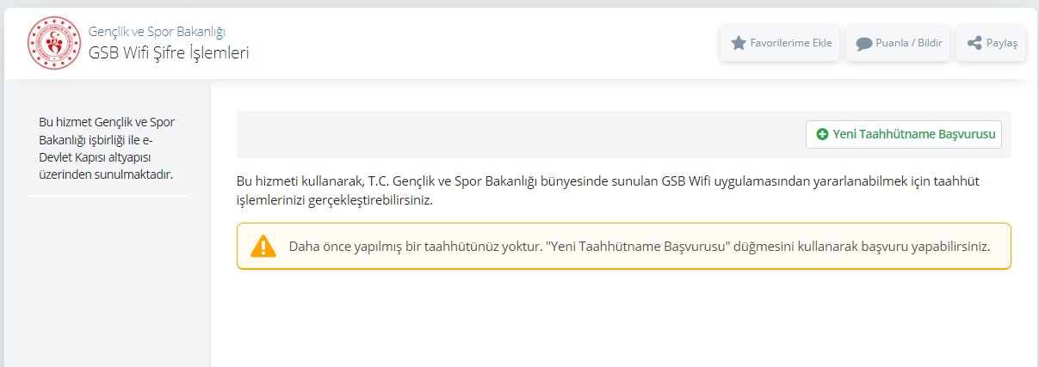Viewport: 1039px width, 367px height.
Task: Click the yellow warning triangle icon
Action: pyautogui.click(x=263, y=246)
